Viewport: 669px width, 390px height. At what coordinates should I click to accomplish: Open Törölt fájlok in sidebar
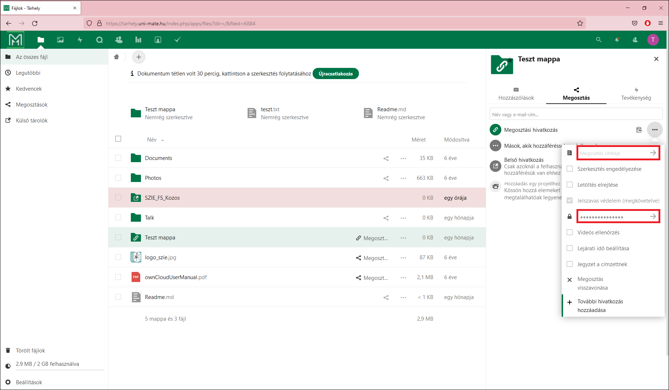coord(54,351)
